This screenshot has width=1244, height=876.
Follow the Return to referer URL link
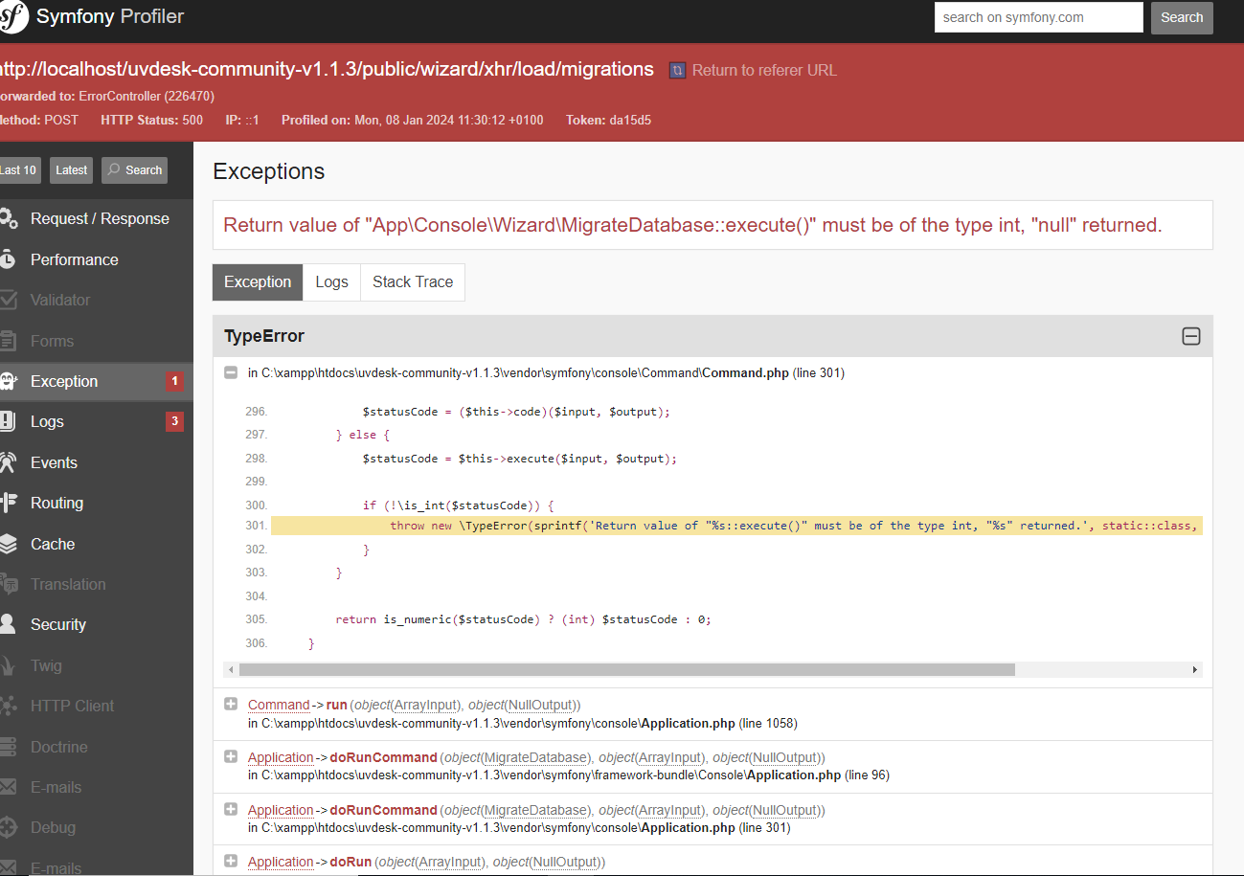764,70
